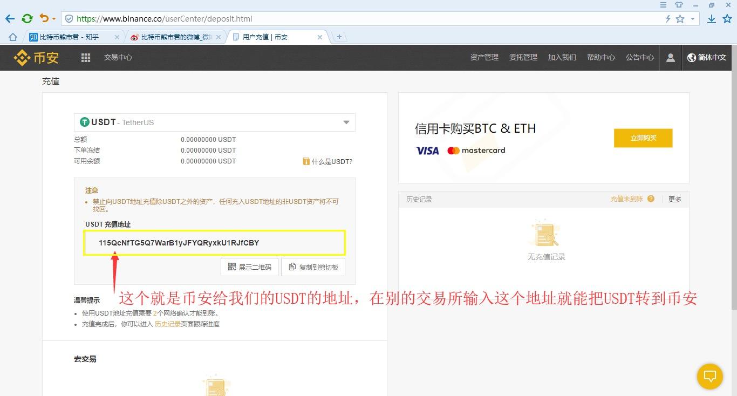Select the USDT deposit address text
Screen dimensions: 737x396
[179, 243]
